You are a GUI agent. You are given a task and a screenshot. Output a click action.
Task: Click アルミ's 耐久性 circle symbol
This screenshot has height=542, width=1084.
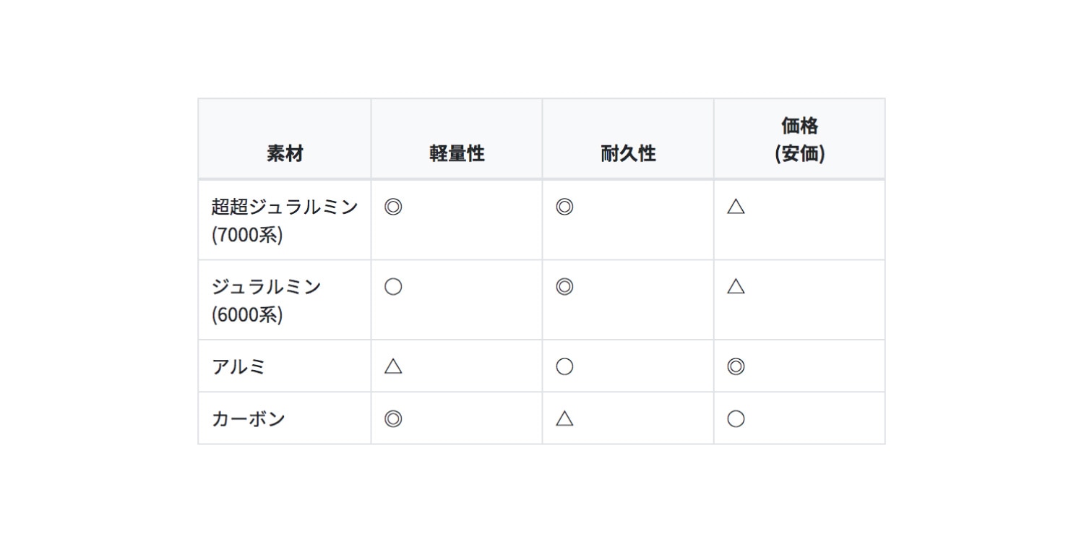(x=564, y=366)
